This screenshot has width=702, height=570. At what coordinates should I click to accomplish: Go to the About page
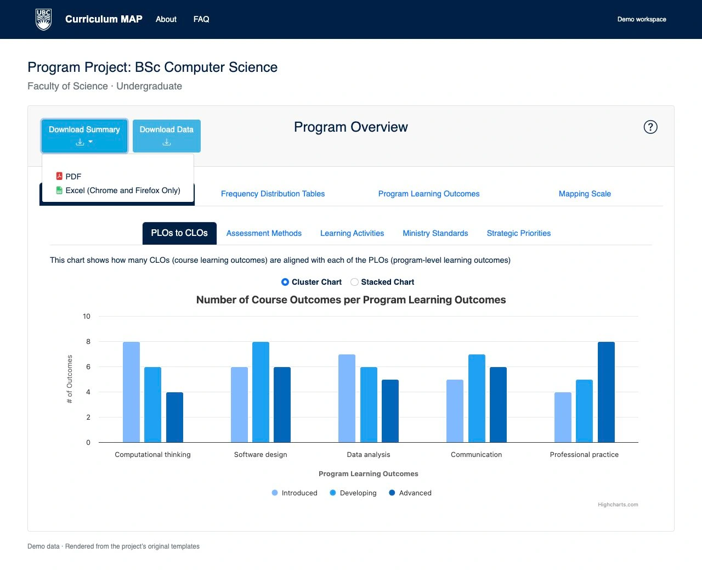pyautogui.click(x=166, y=19)
